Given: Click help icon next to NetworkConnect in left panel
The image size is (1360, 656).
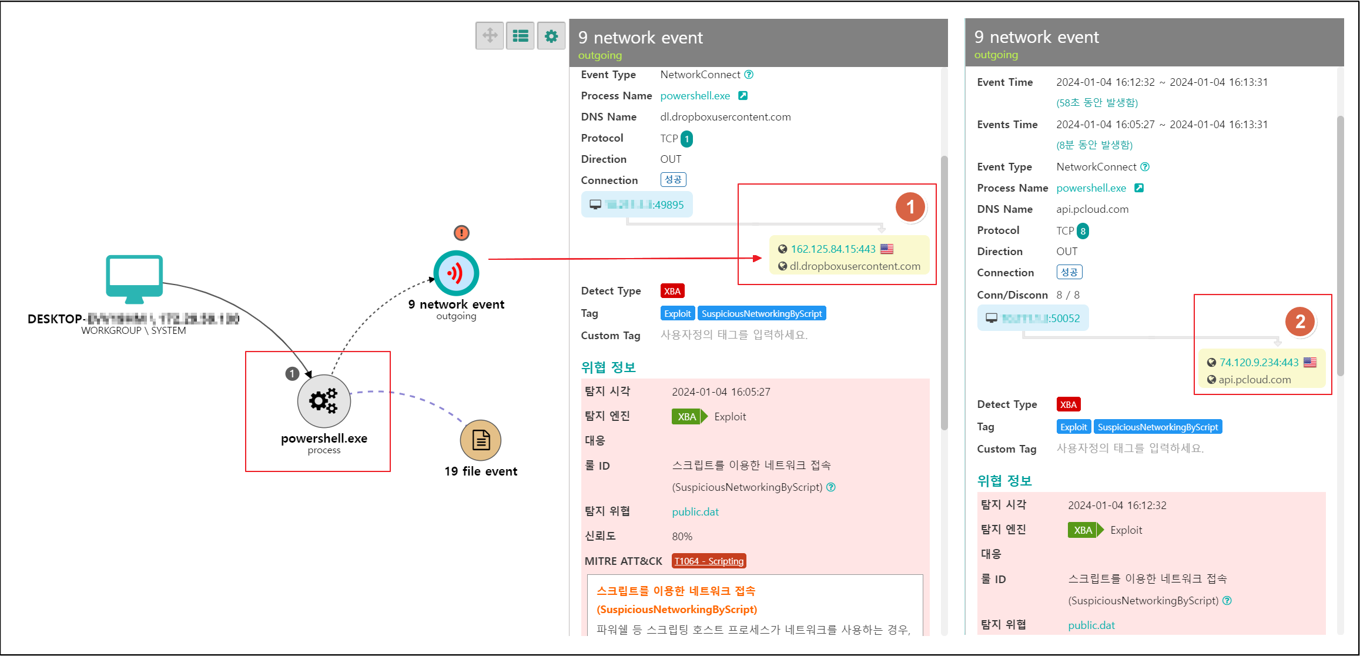Looking at the screenshot, I should coord(749,75).
